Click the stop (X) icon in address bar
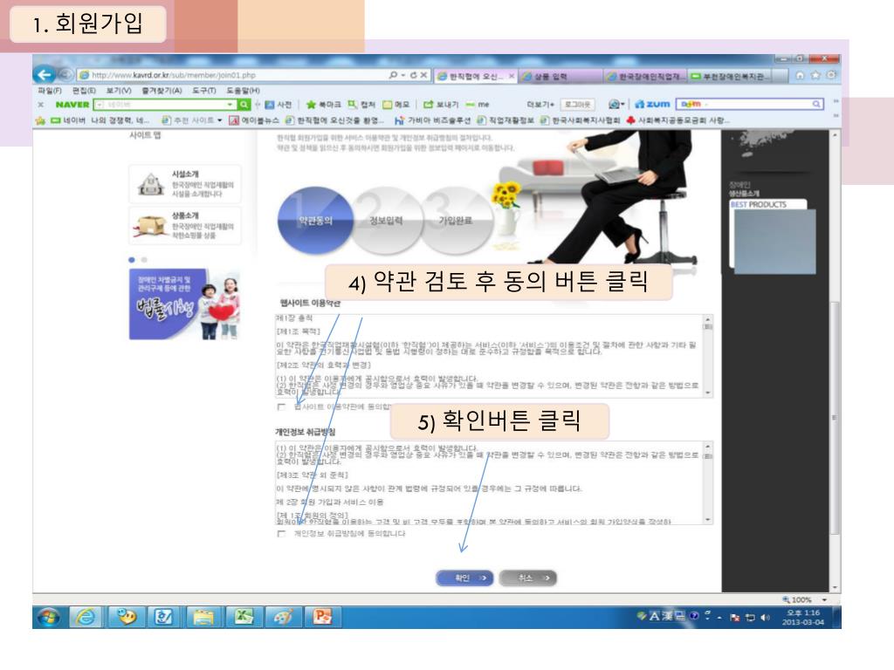This screenshot has height=670, width=894. pos(423,75)
